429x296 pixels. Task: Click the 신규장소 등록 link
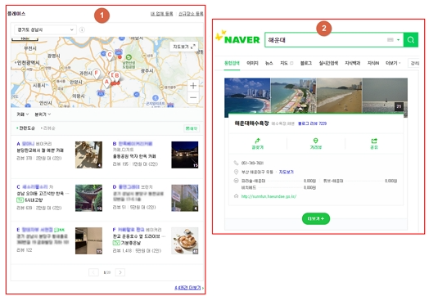tap(191, 14)
